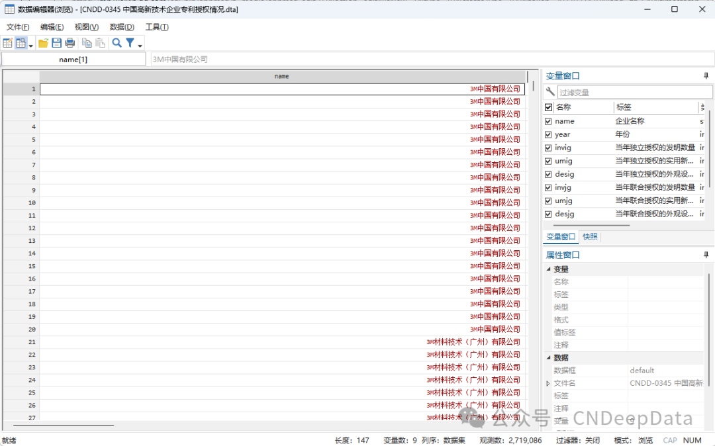This screenshot has height=446, width=715.
Task: Click the 标签 column header in variables list
Action: point(655,107)
